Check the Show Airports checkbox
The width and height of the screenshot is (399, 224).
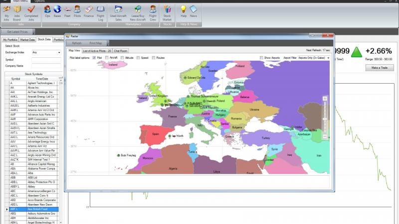261,58
